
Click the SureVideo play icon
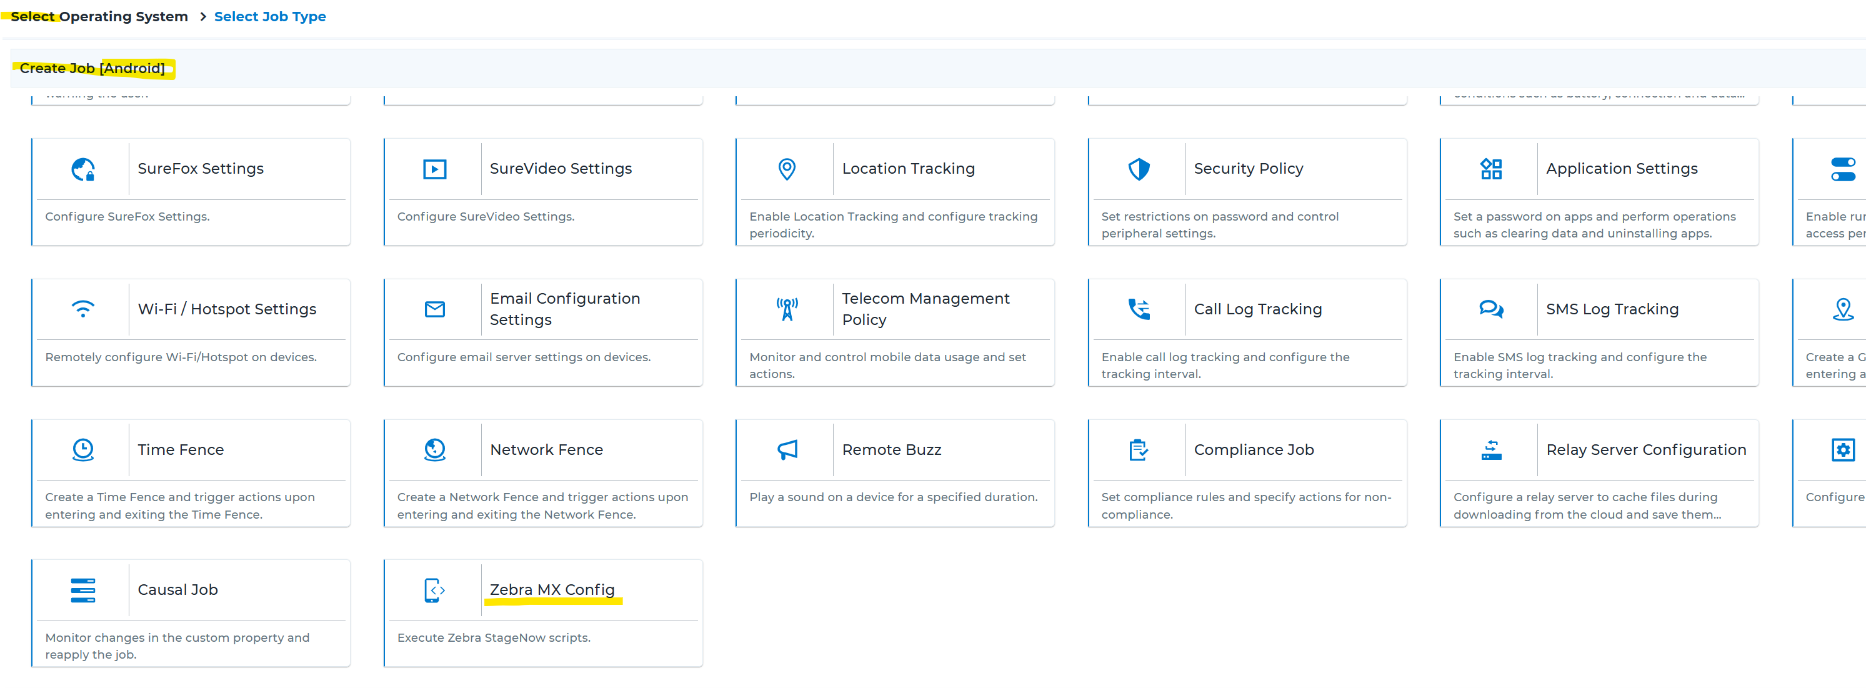(434, 169)
